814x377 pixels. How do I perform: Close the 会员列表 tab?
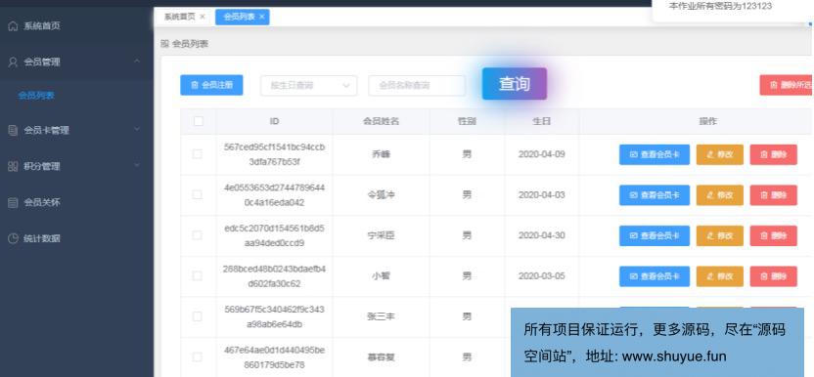click(x=262, y=17)
